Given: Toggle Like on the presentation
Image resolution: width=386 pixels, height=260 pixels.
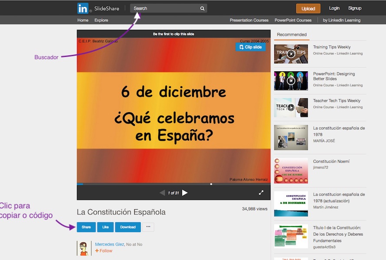Looking at the screenshot, I should point(104,227).
